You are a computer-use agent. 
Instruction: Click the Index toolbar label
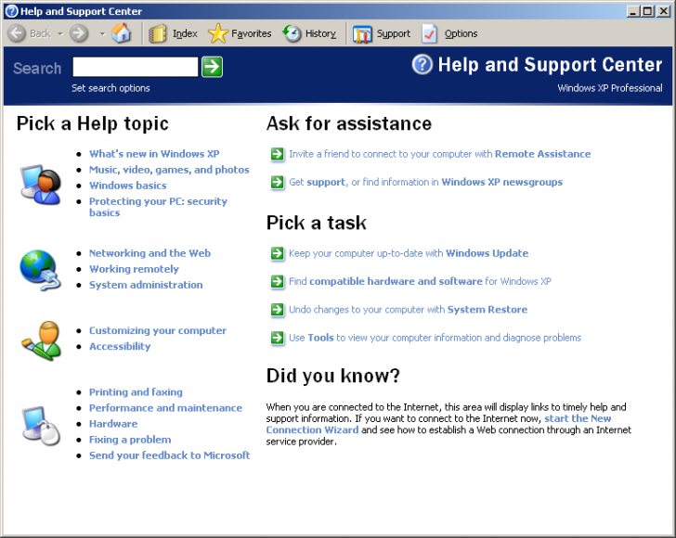pos(185,33)
